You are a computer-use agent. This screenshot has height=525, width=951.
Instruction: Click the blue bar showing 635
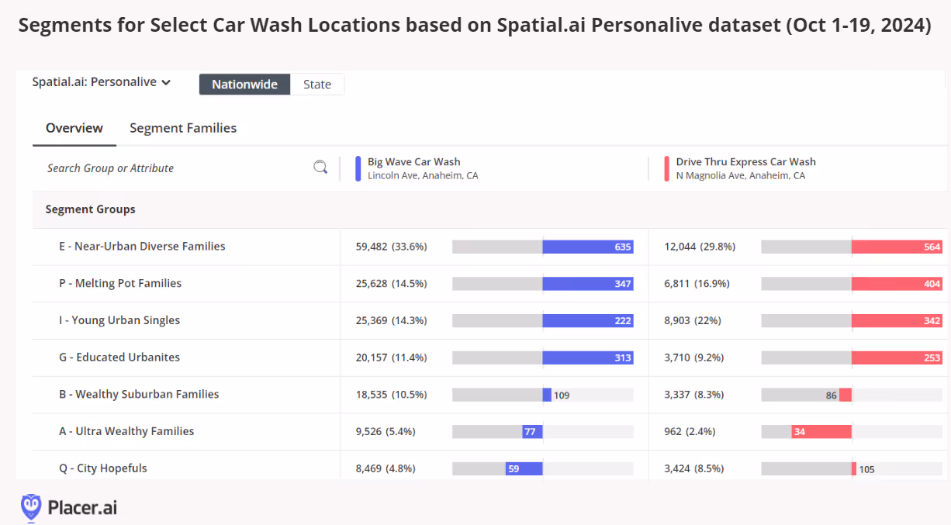pos(588,247)
